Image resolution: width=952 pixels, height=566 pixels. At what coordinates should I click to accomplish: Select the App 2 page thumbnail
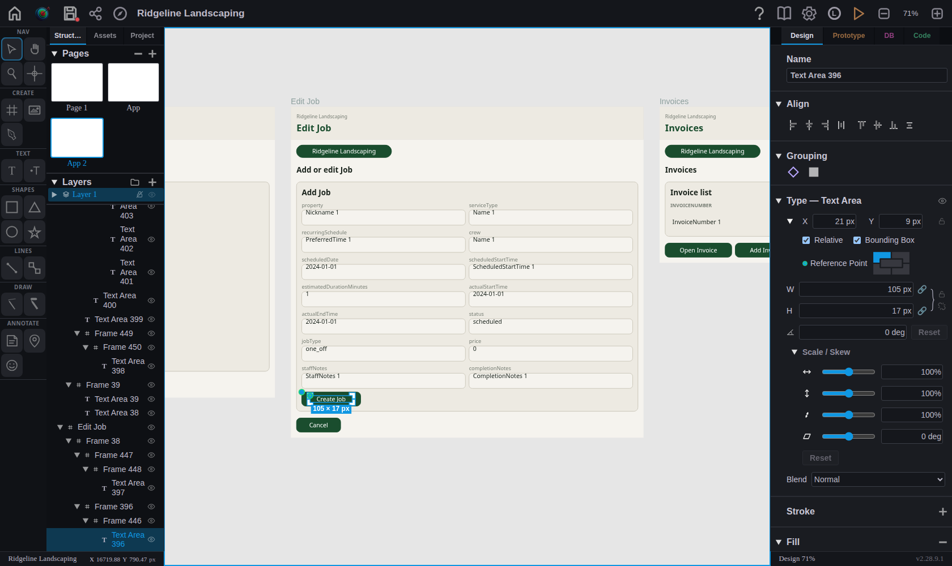coord(77,138)
